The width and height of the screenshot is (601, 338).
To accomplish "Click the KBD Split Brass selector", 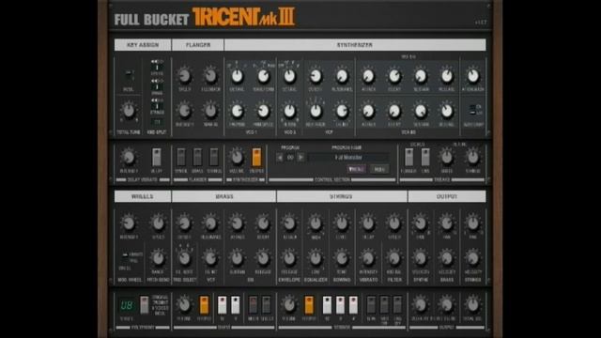I will click(157, 86).
